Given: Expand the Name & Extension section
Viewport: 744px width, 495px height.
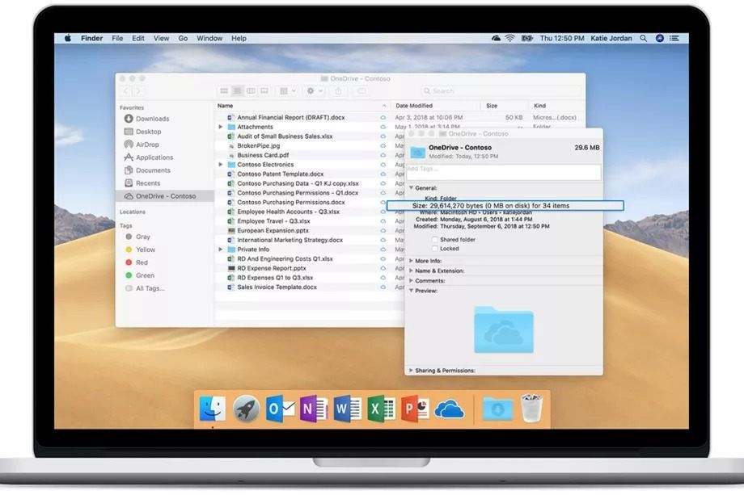Looking at the screenshot, I should 412,271.
